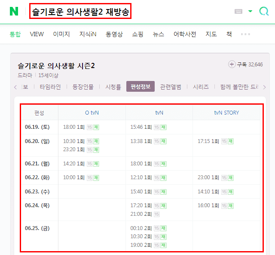Viewport: 275px width, 255px height.
Task: Click the plus subscribe icon
Action: (x=232, y=64)
